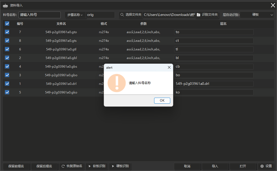Click the 导入 button
This screenshot has width=277, height=171.
[215, 166]
